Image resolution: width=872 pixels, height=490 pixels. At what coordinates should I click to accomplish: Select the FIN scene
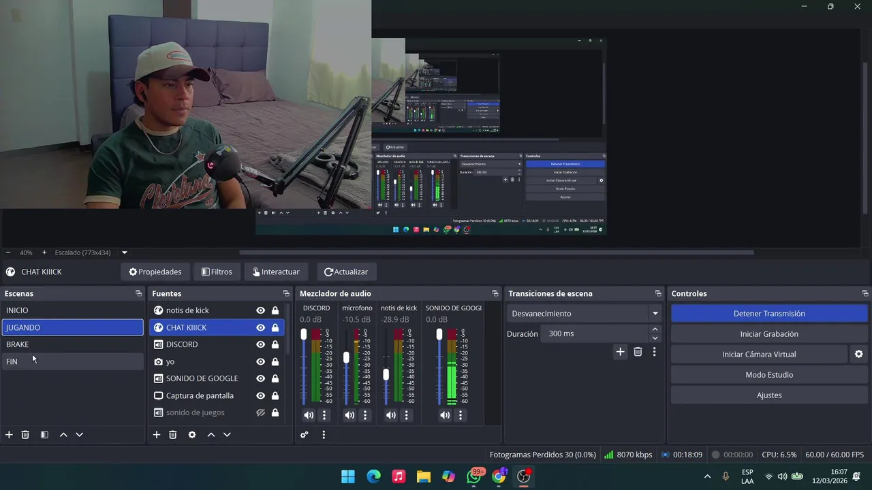[x=72, y=361]
